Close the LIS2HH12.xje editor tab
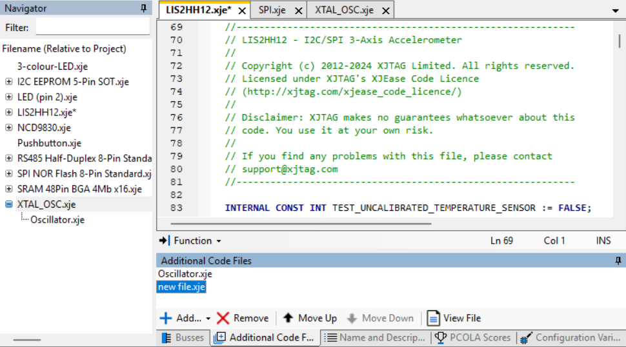The height and width of the screenshot is (347, 626). pos(242,11)
